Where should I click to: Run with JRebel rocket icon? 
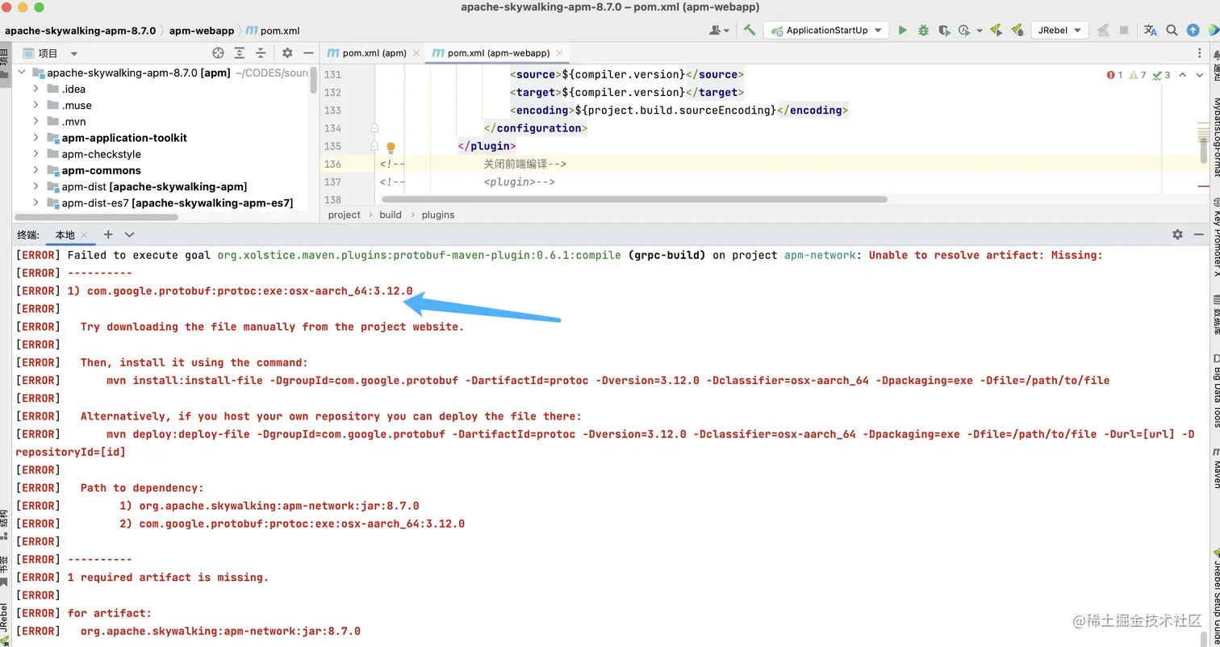tap(996, 31)
